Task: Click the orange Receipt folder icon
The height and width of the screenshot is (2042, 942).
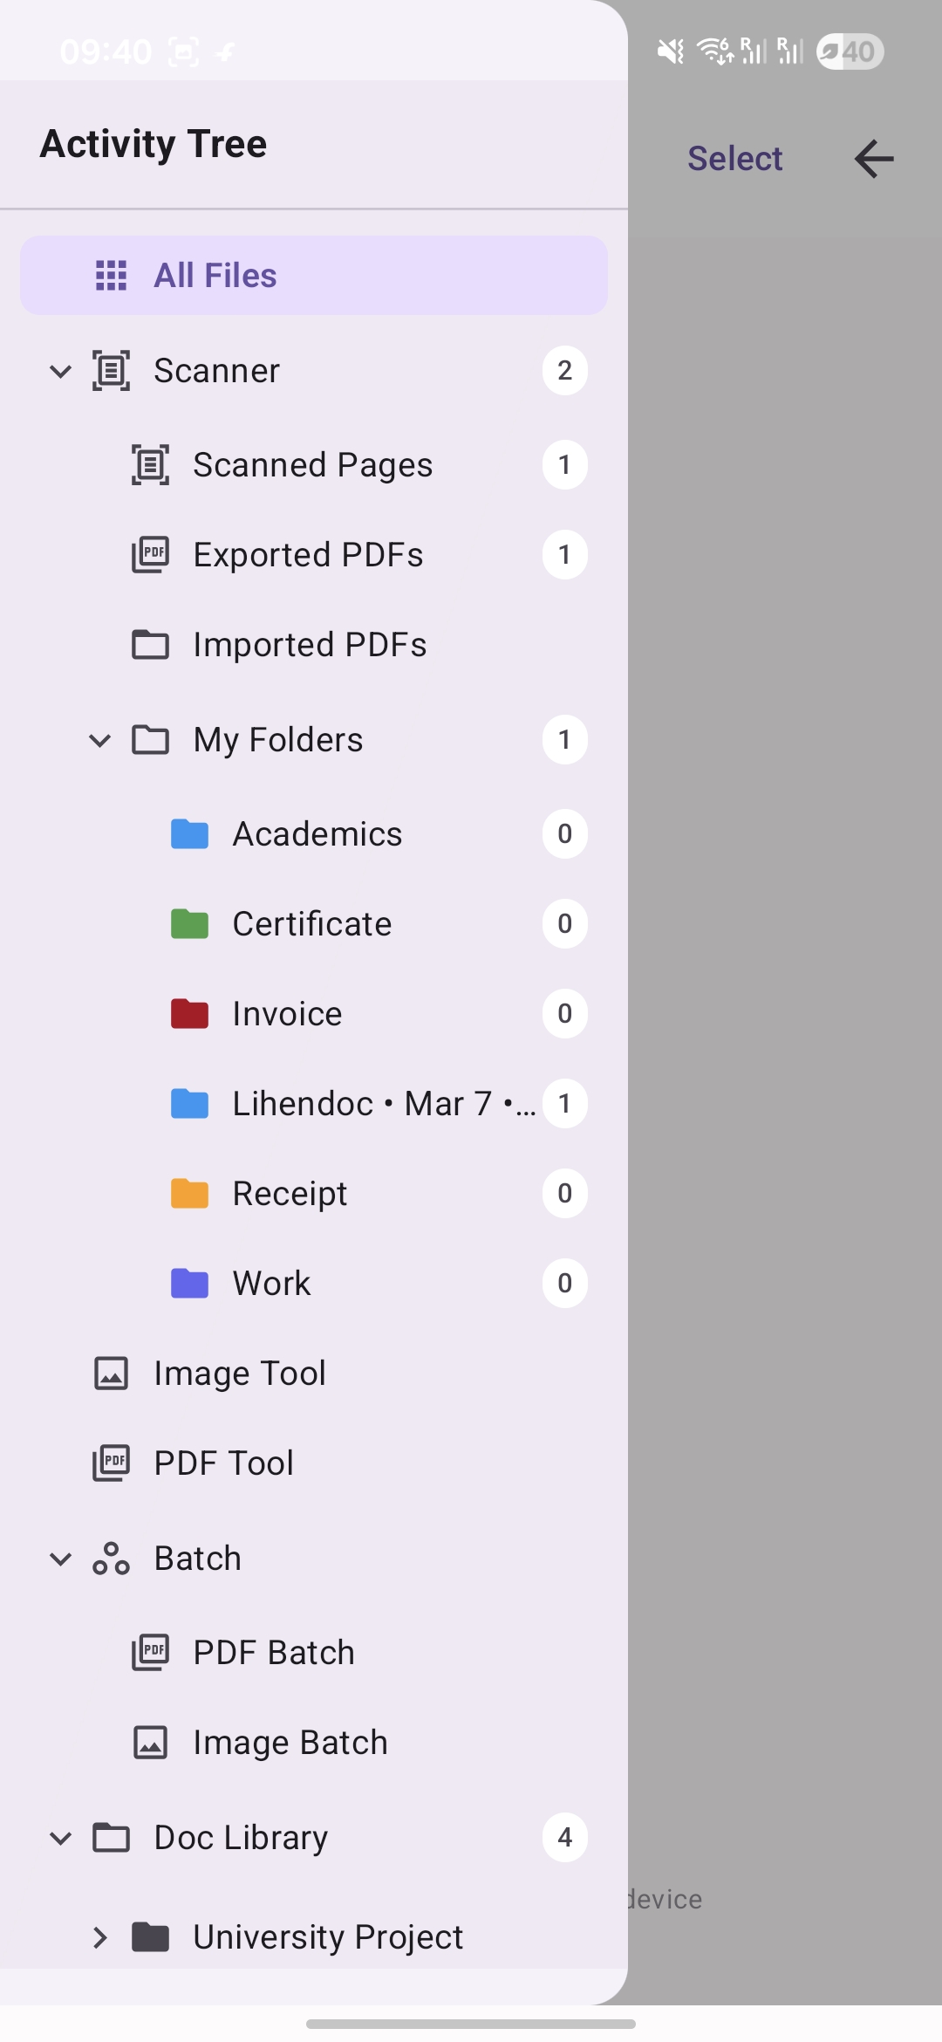Action: (189, 1194)
